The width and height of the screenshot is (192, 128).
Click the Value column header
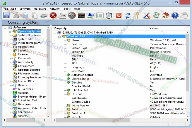pos(169,28)
